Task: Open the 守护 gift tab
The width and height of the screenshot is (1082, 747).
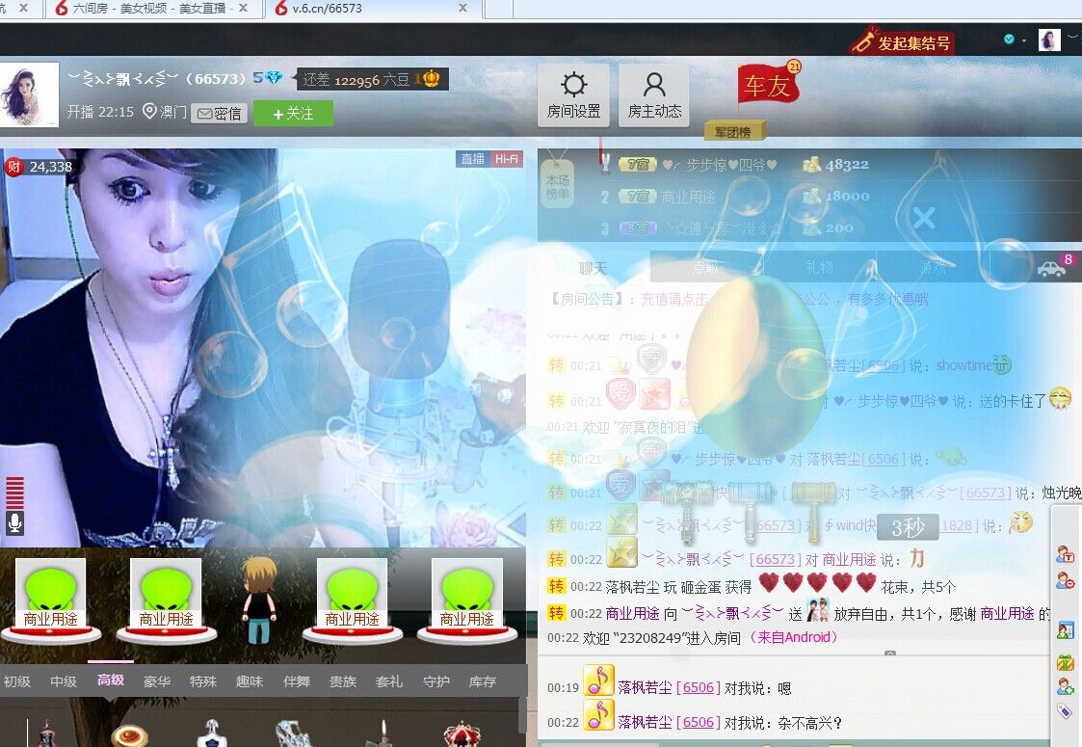Action: point(436,681)
